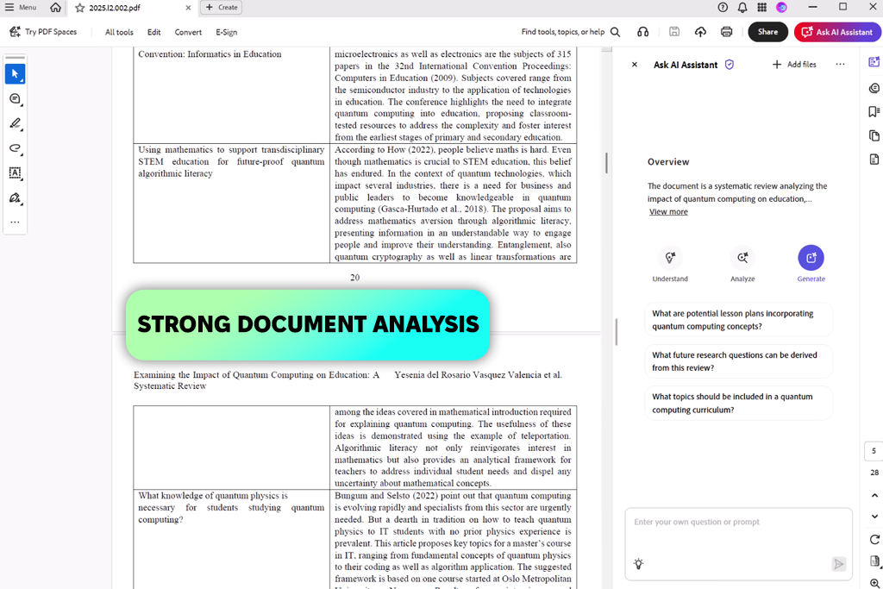
Task: View notifications bell
Action: 742,7
